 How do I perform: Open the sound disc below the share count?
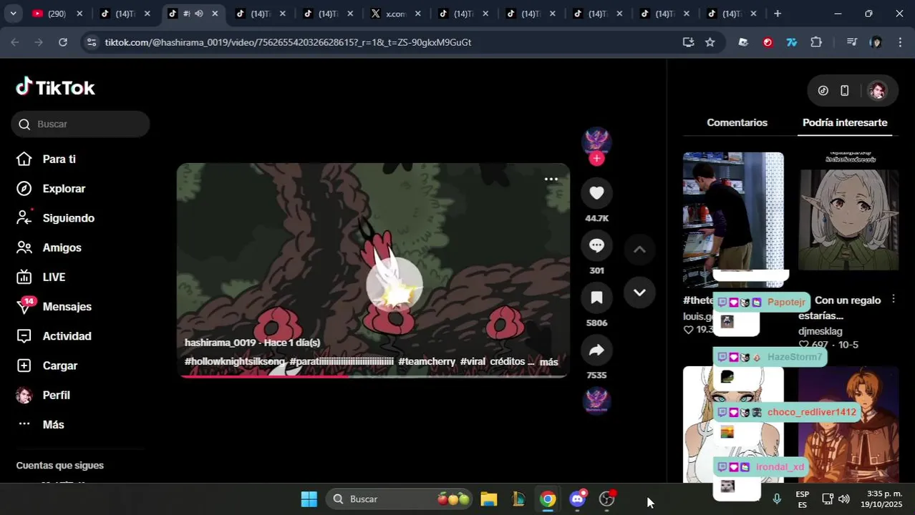(x=596, y=401)
